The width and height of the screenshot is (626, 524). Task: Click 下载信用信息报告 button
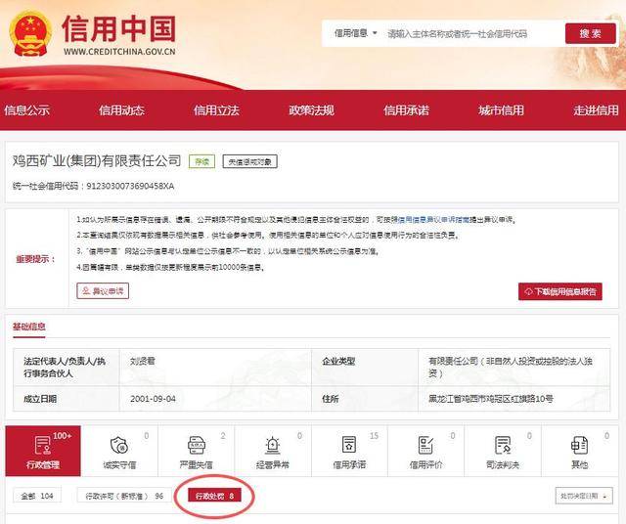click(560, 291)
